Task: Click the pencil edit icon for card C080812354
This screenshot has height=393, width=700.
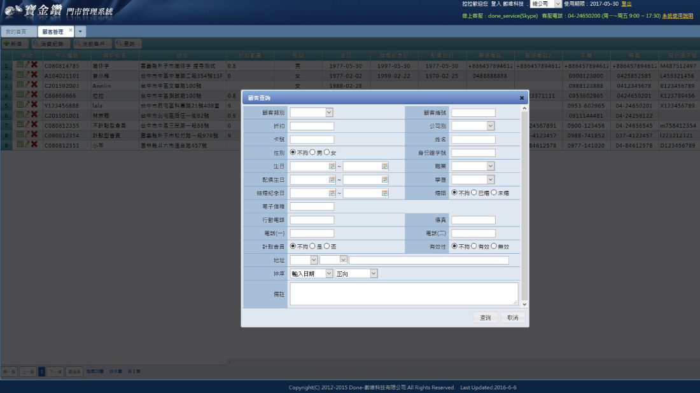Action: tap(27, 135)
